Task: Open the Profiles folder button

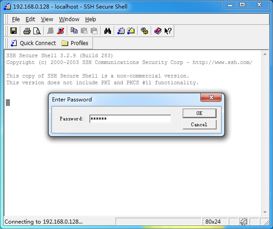Action: [x=75, y=43]
